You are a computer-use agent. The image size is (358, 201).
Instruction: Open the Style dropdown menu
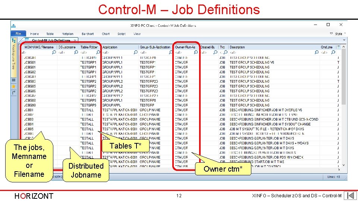tap(340, 34)
